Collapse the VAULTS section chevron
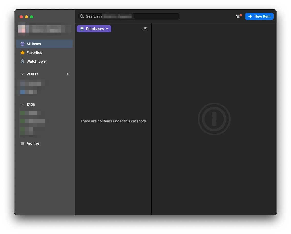 click(23, 74)
